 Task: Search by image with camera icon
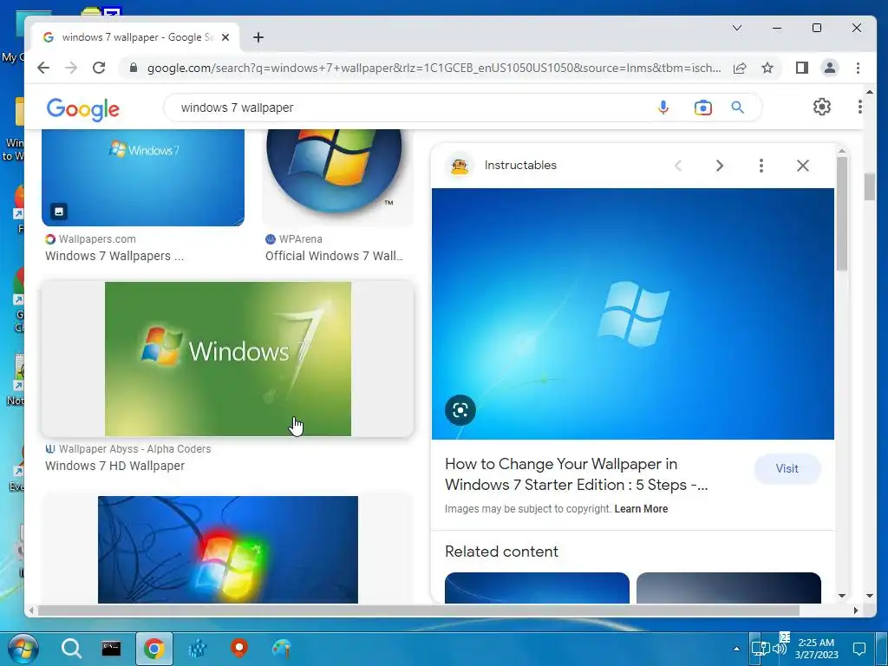pos(702,108)
